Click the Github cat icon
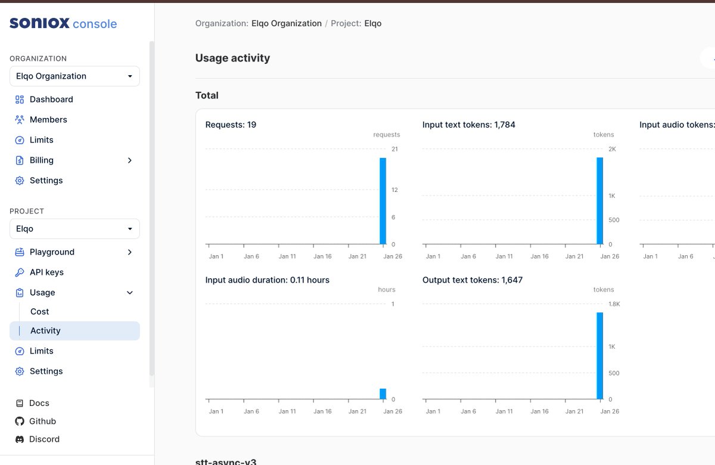The height and width of the screenshot is (465, 715). click(20, 421)
